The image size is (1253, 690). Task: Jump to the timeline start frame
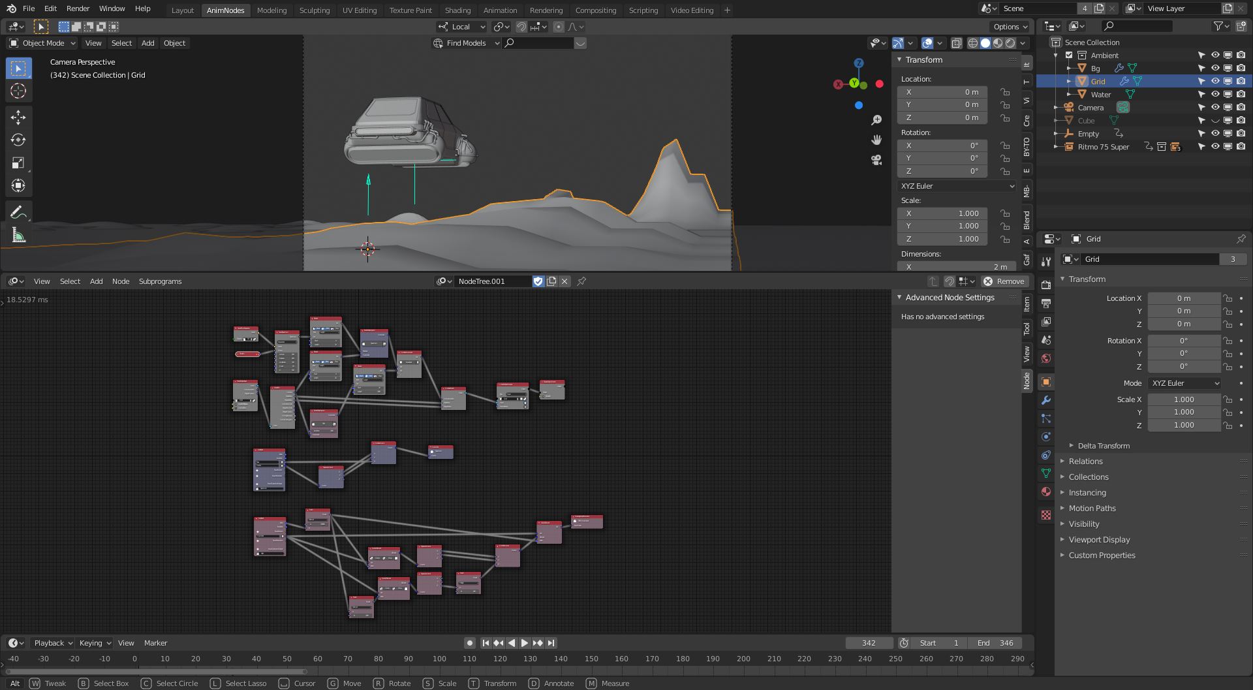[486, 643]
